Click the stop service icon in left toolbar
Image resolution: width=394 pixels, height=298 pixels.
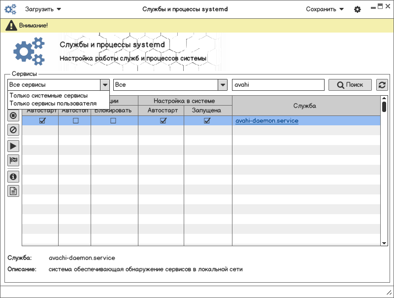(x=13, y=116)
